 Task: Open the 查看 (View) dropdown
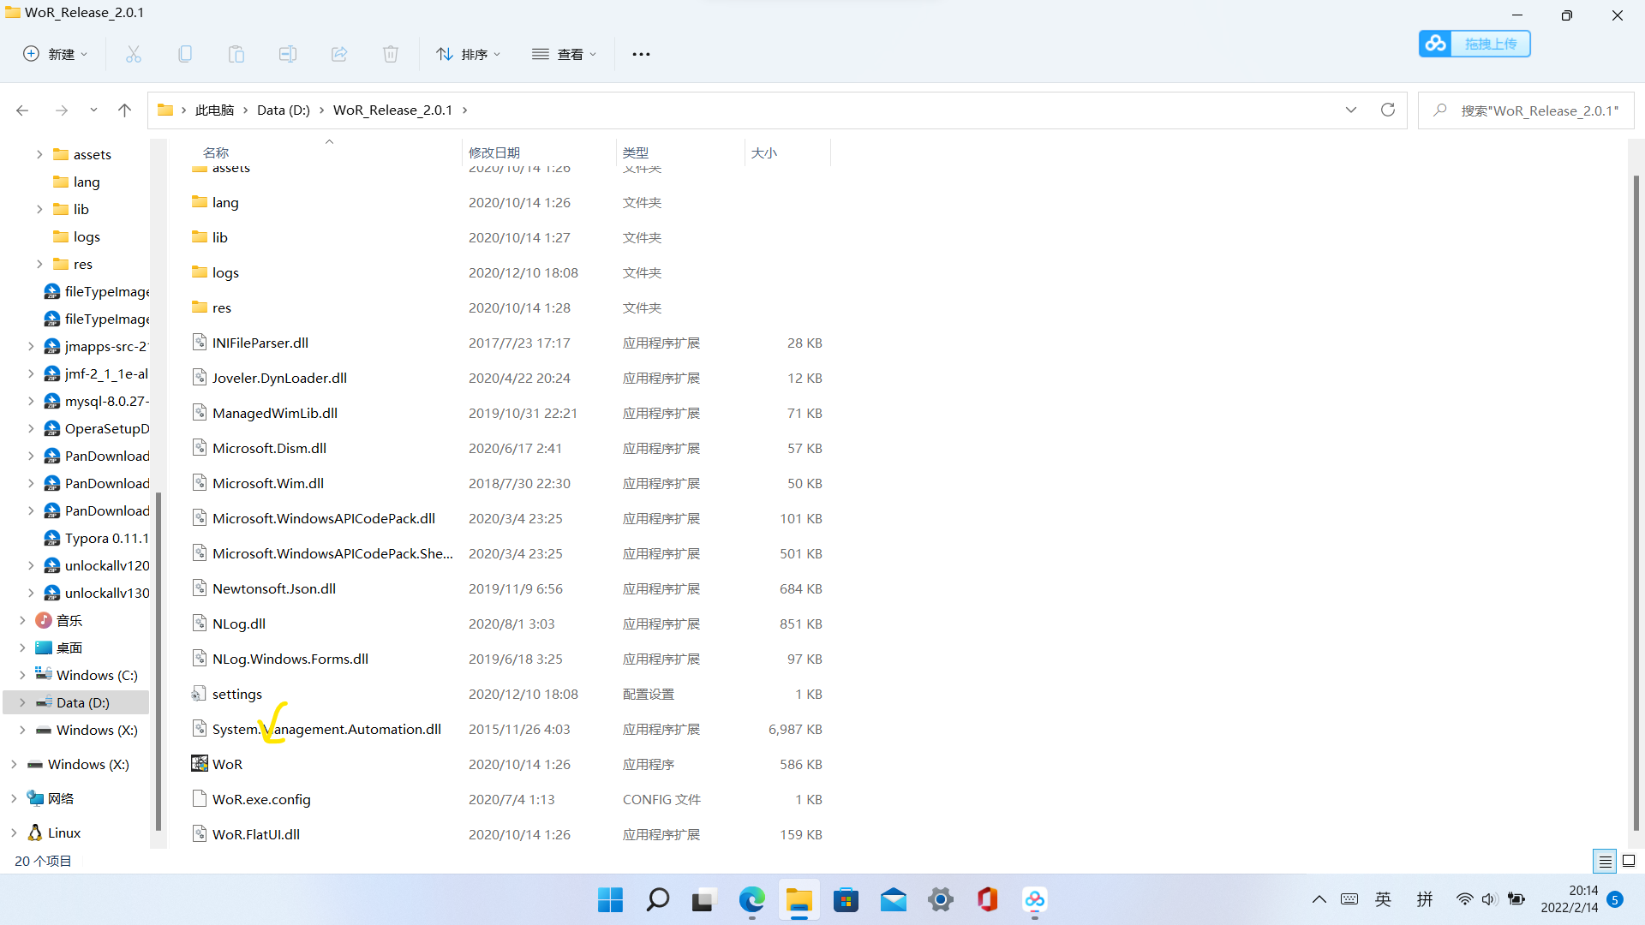pyautogui.click(x=564, y=53)
